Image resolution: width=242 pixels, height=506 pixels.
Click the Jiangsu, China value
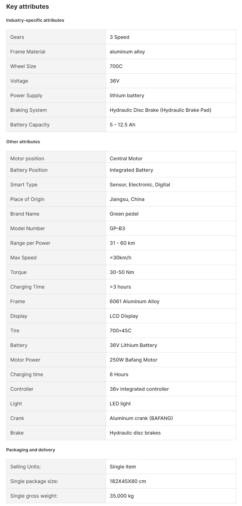coord(127,199)
